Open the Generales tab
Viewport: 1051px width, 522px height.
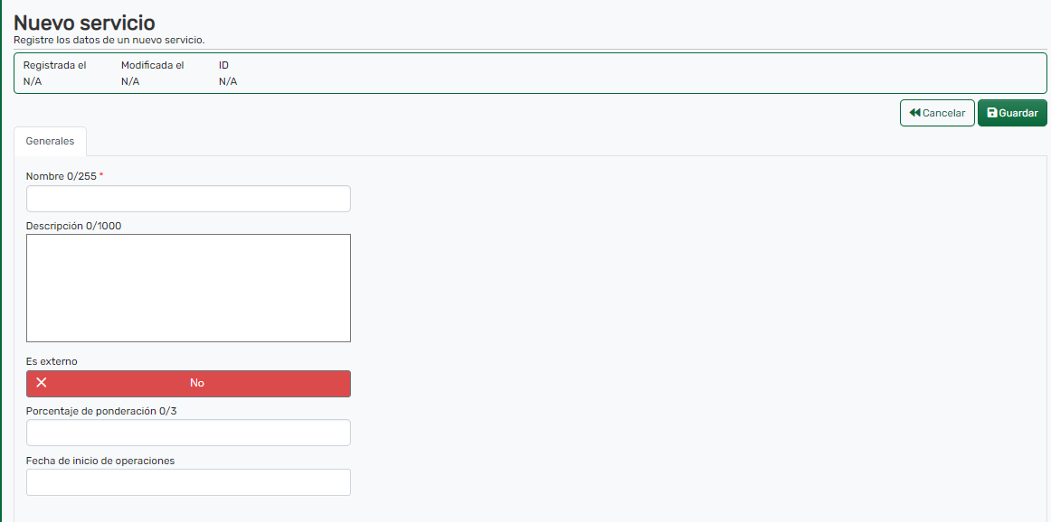tap(50, 141)
